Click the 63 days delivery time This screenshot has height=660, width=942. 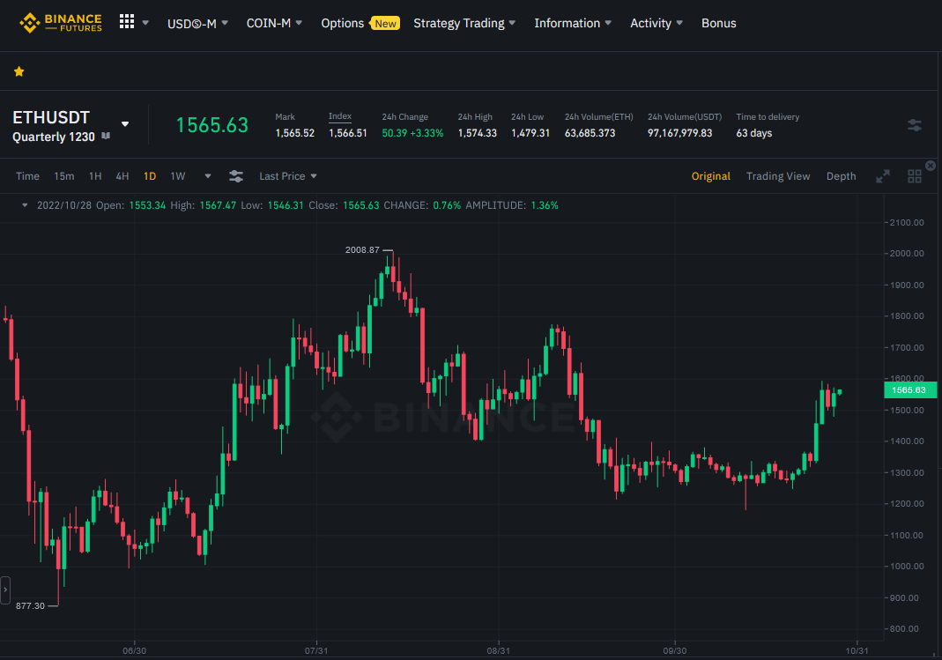click(754, 133)
